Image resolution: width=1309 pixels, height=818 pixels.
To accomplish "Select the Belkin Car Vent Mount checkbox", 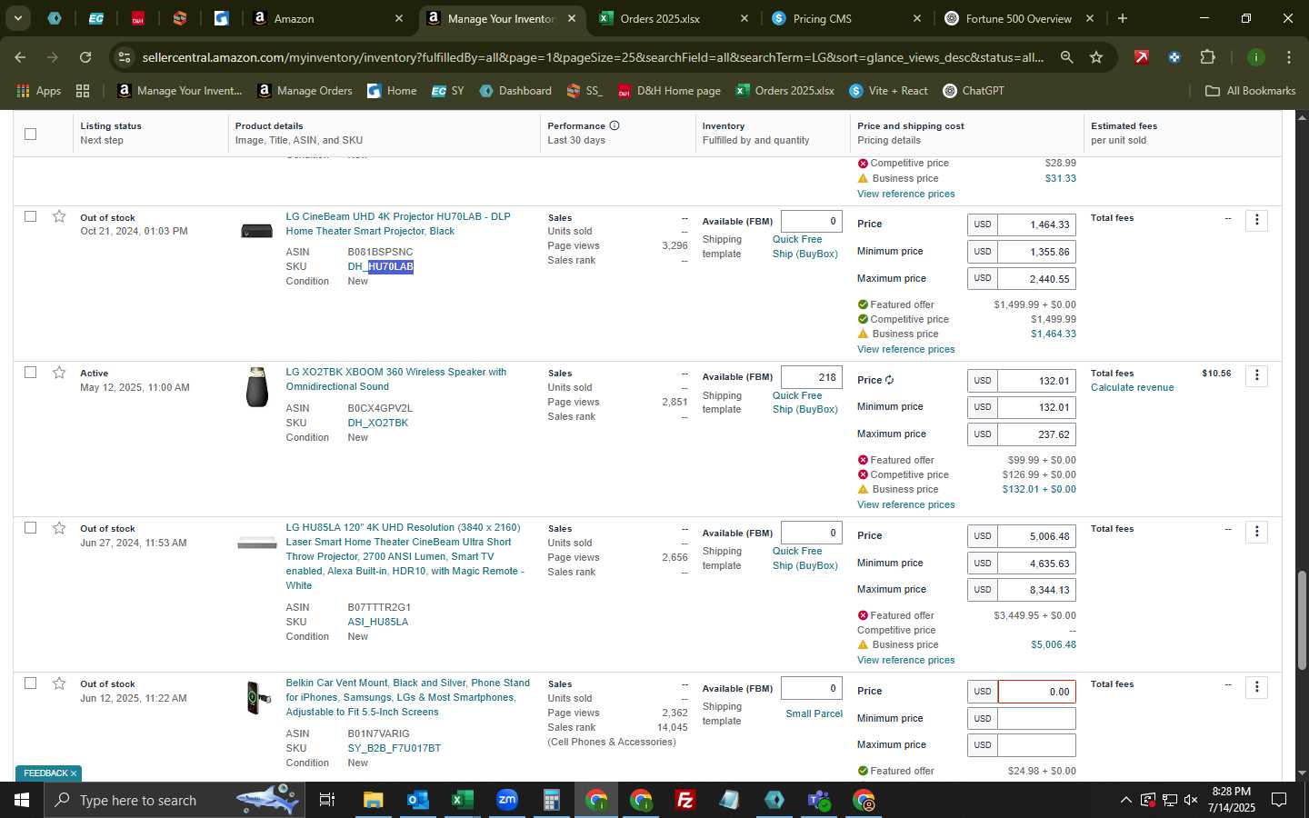I will tap(30, 683).
